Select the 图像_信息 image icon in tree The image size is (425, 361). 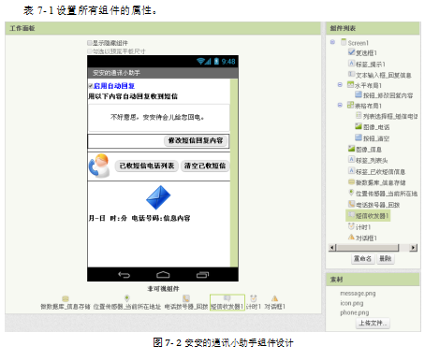[x=351, y=149]
